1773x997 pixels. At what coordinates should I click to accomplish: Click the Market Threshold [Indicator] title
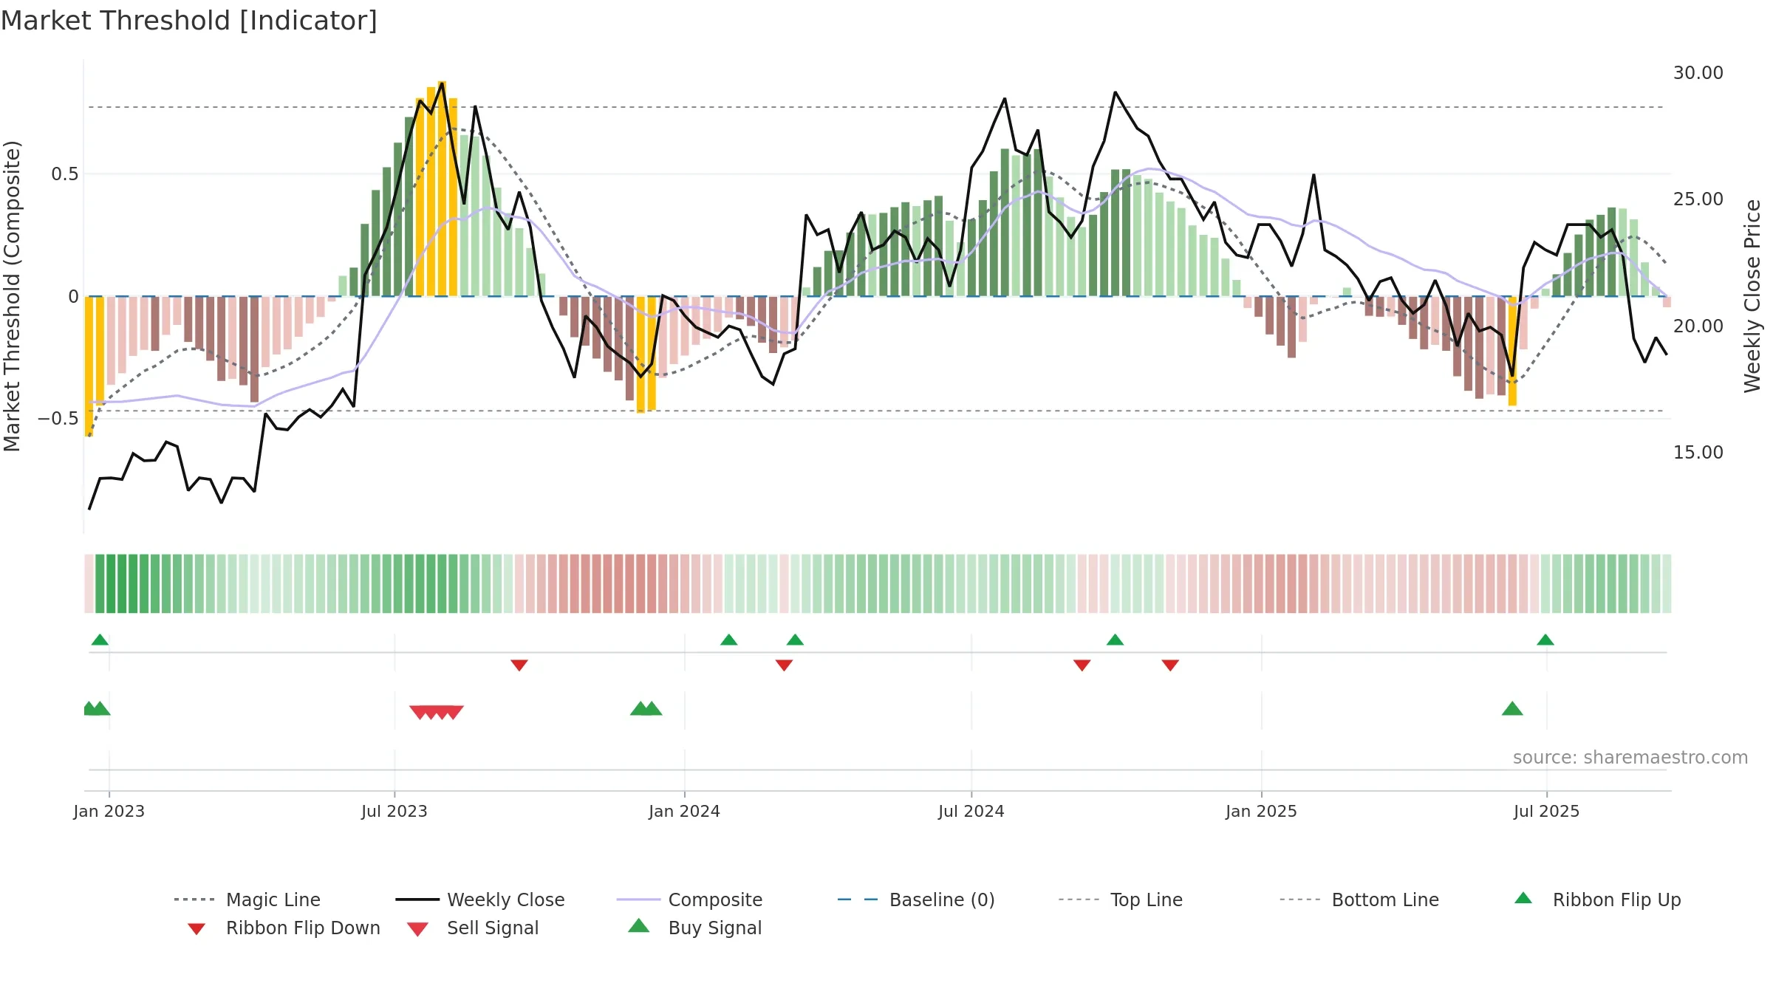[189, 21]
